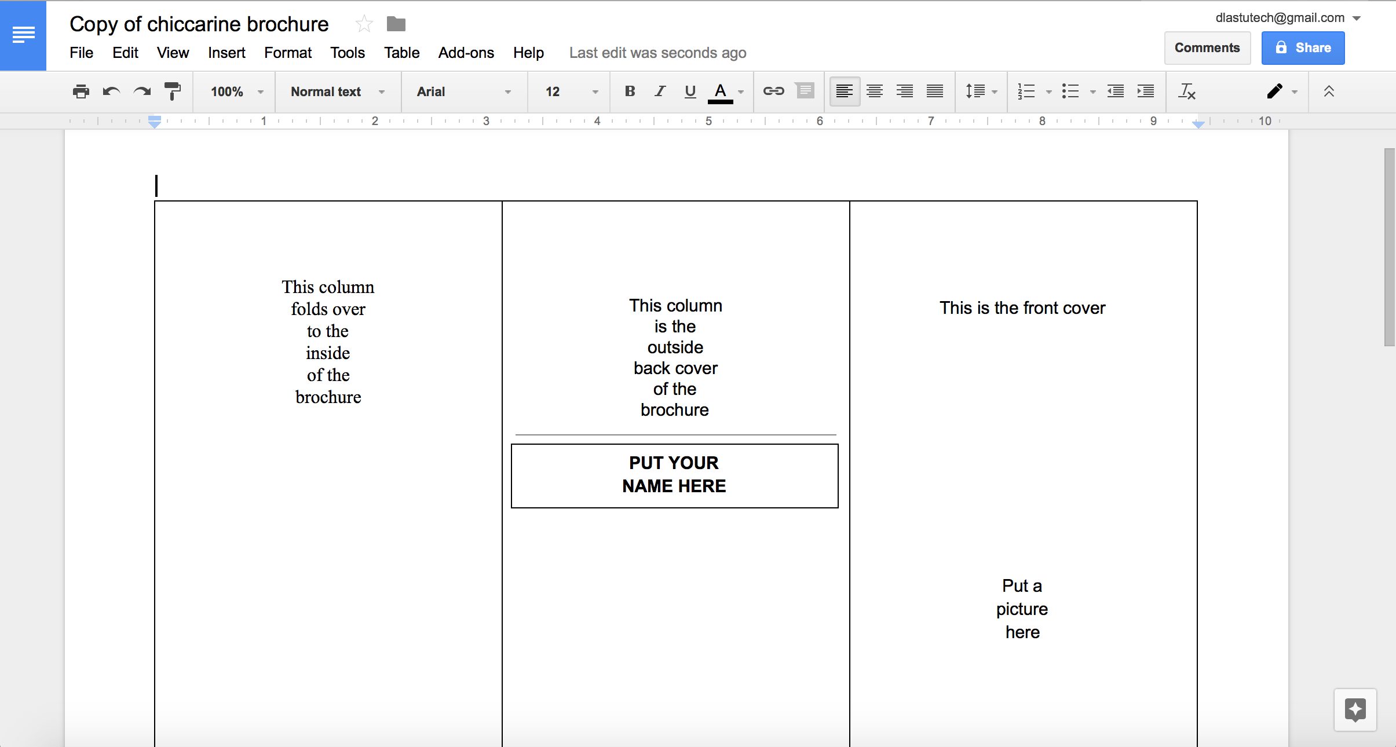The height and width of the screenshot is (747, 1396).
Task: Click the zoom level 100% control
Action: click(235, 91)
